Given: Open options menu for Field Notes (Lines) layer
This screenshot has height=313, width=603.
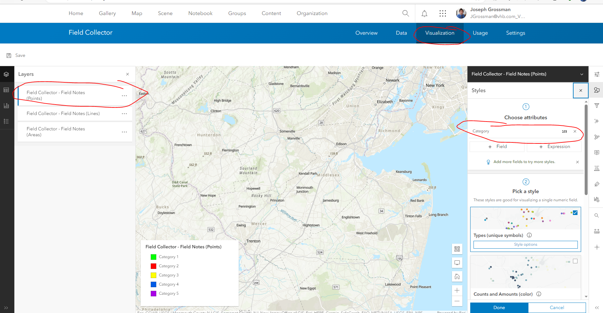Looking at the screenshot, I should 124,114.
